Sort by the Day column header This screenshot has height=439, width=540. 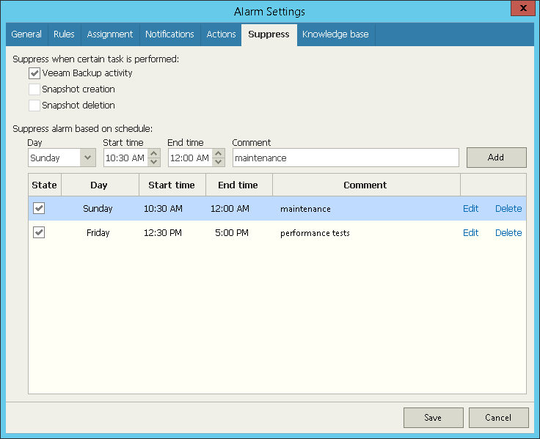(100, 185)
